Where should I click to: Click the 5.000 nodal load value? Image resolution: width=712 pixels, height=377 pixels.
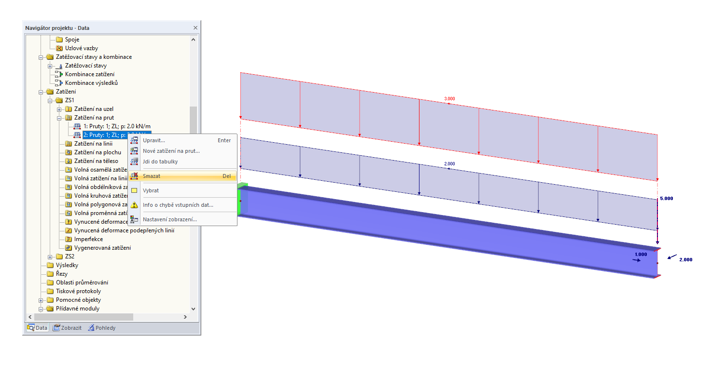click(x=666, y=198)
